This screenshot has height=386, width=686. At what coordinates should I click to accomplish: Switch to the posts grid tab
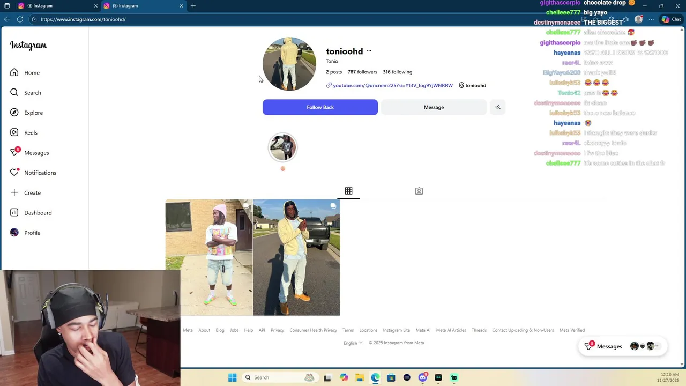pos(349,191)
